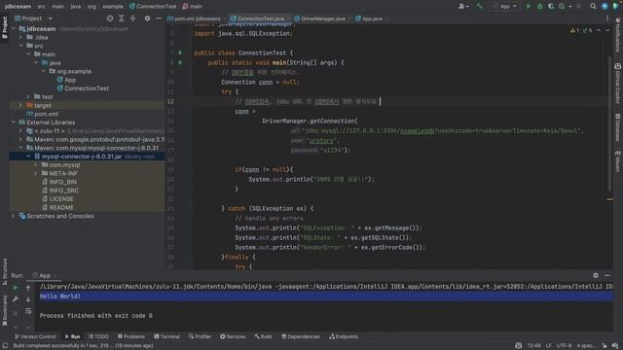
Task: Start debugging with the green bug icon
Action: click(x=539, y=7)
